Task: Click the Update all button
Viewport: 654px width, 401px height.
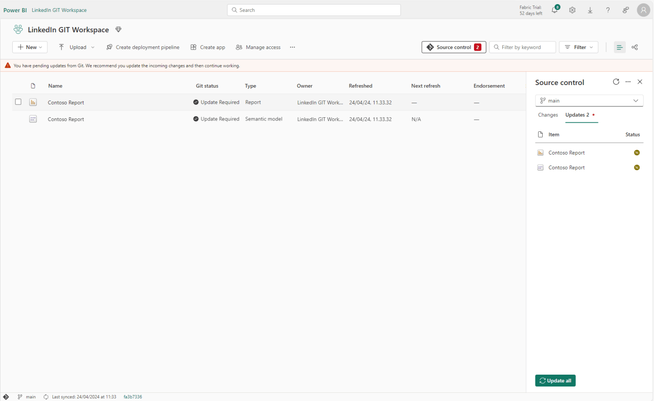Action: (555, 381)
